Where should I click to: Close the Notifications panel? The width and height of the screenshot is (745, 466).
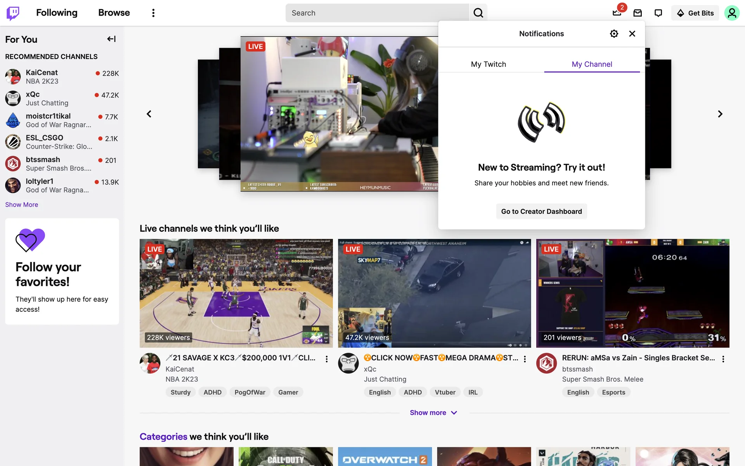coord(632,34)
